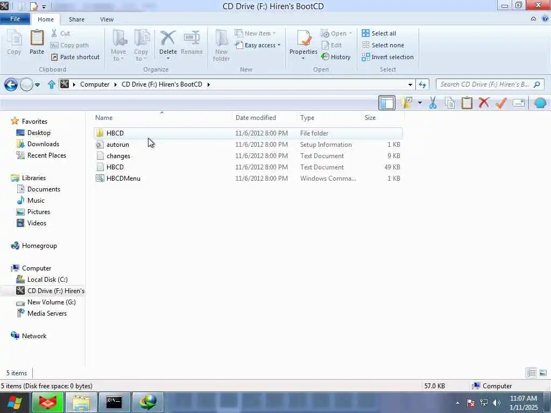Select the changes text document
This screenshot has width=551, height=413.
click(x=248, y=155)
